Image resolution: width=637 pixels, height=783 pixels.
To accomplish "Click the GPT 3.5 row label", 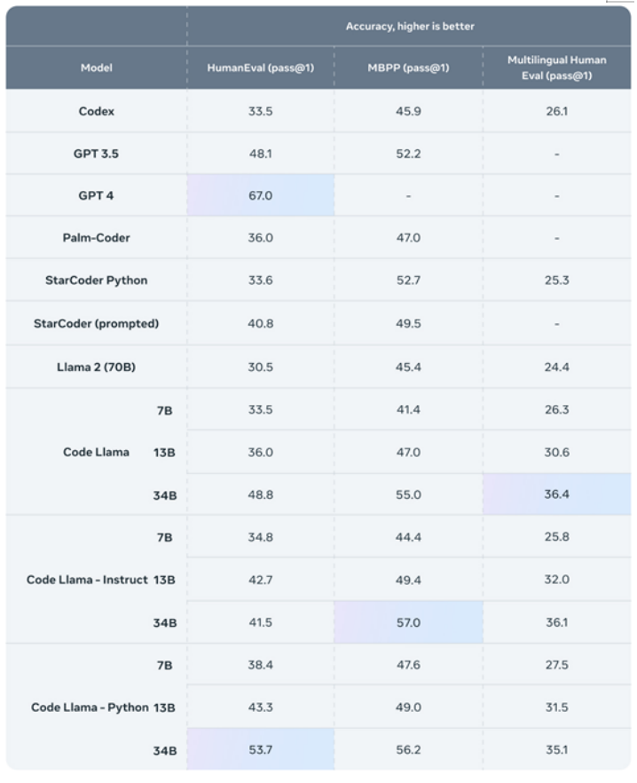I will point(97,154).
